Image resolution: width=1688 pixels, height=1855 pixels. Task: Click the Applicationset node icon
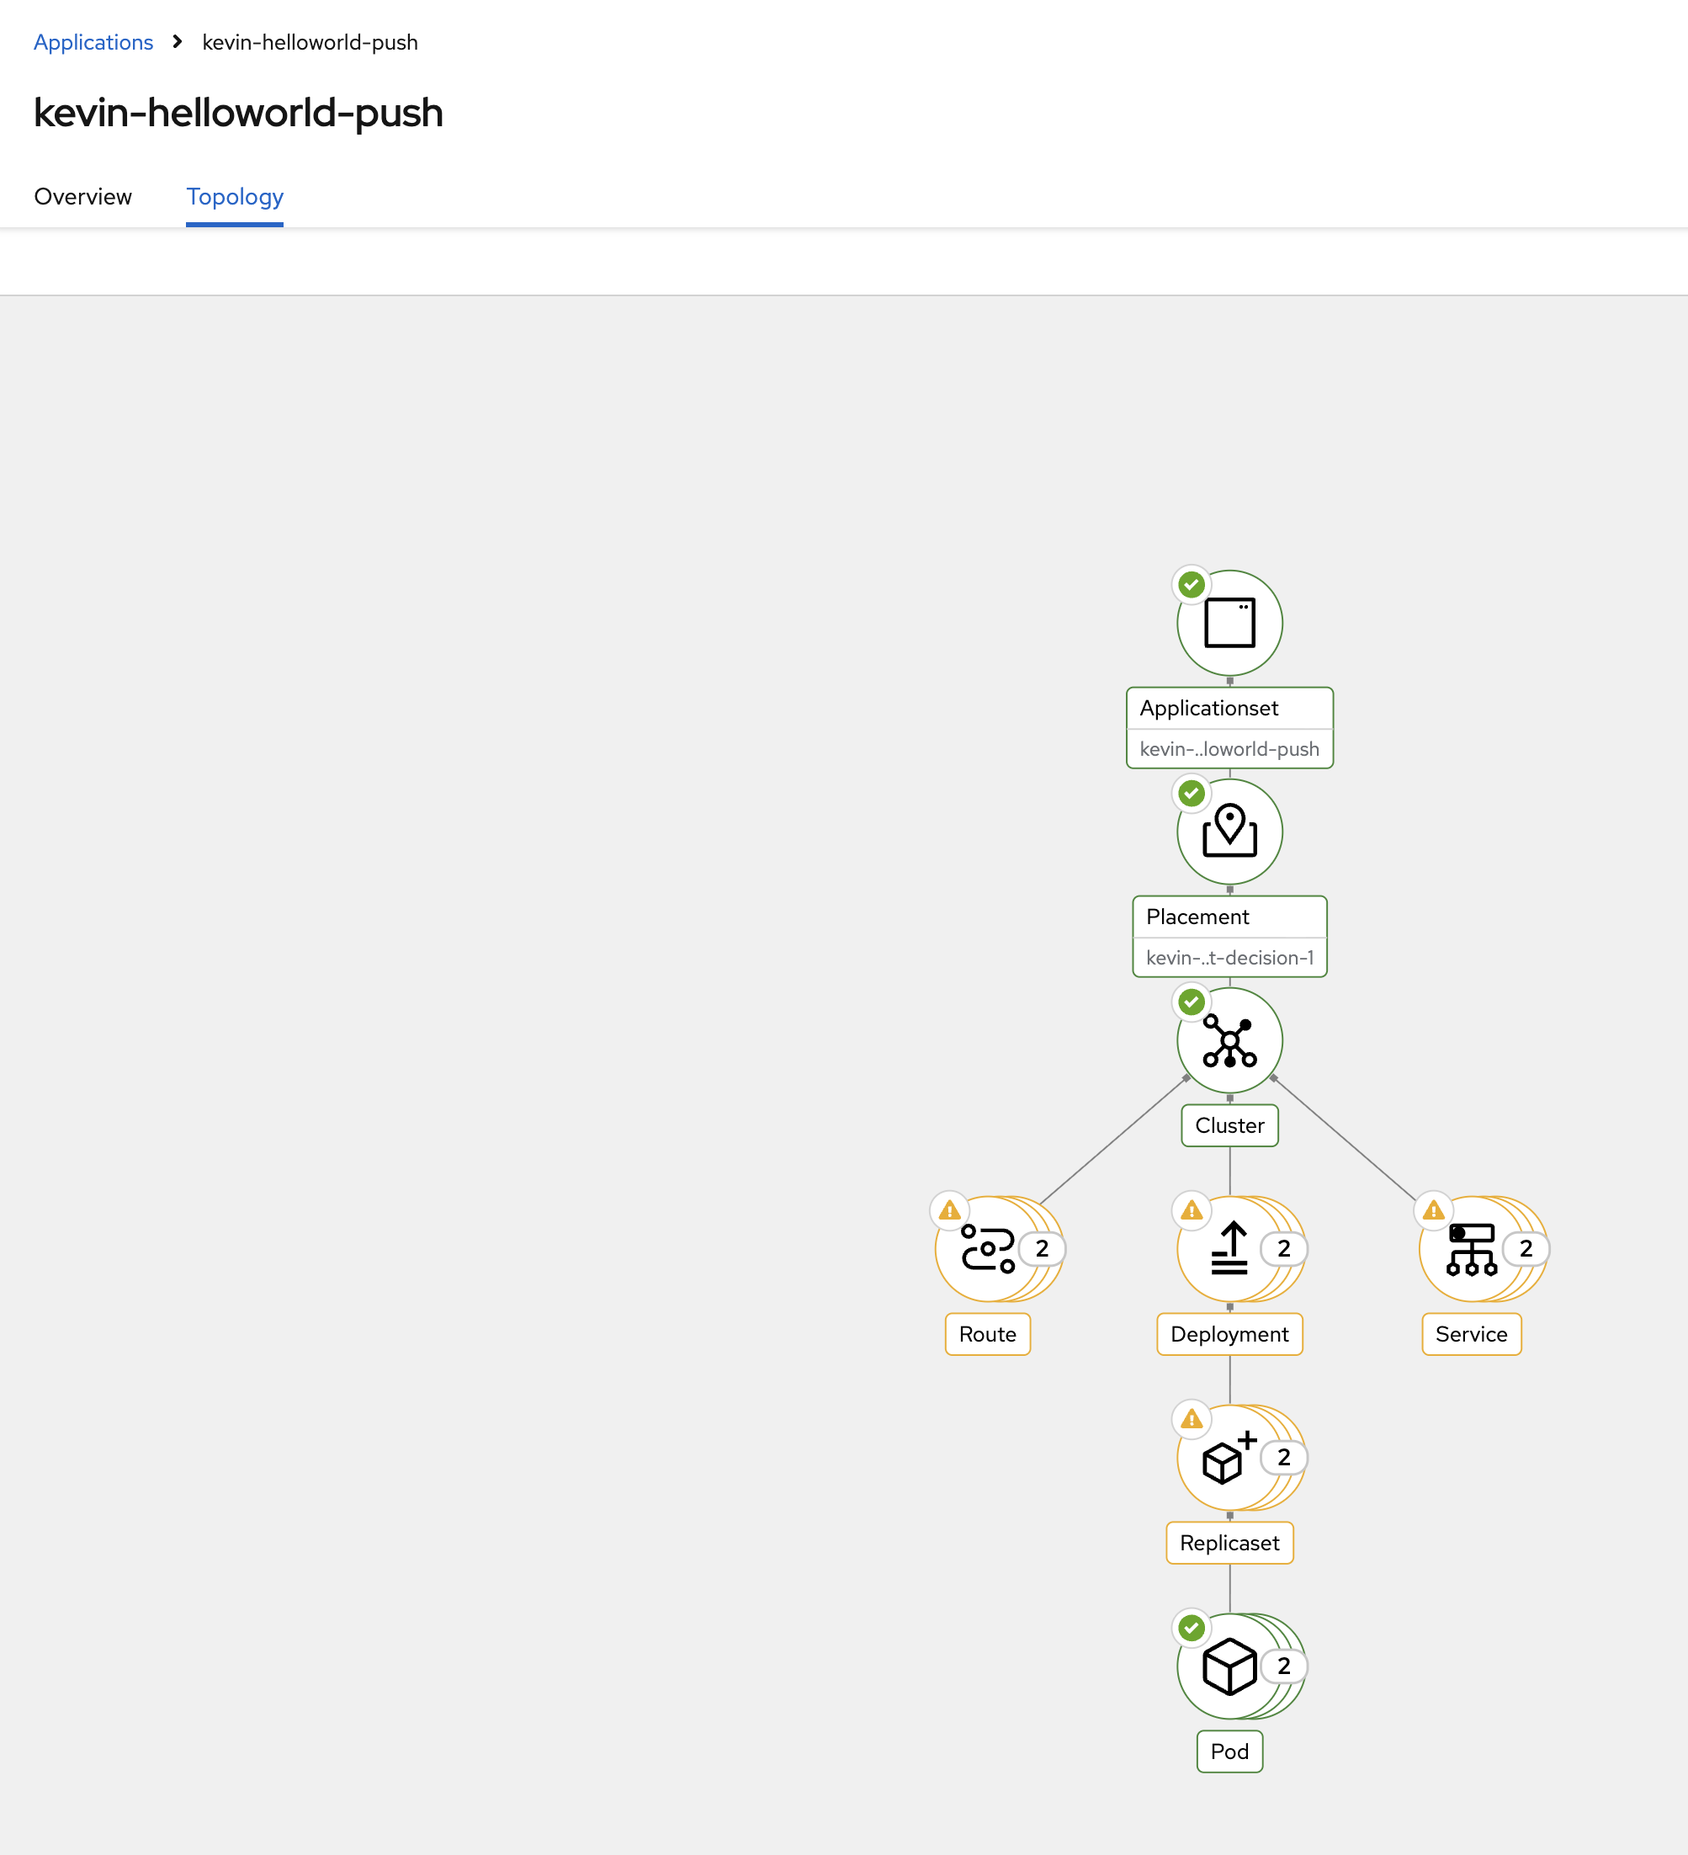click(x=1229, y=623)
